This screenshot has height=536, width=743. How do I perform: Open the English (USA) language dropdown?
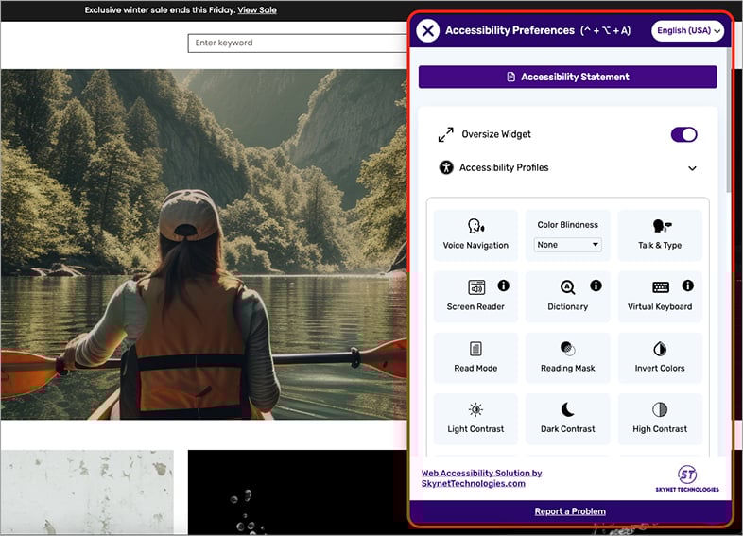point(687,31)
